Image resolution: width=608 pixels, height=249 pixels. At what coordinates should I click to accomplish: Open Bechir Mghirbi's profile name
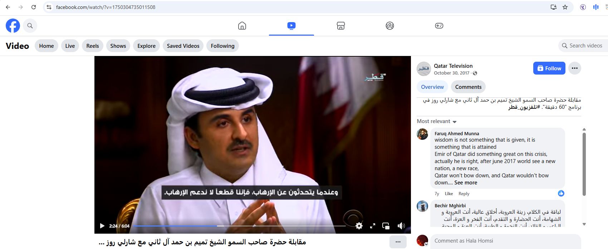pyautogui.click(x=450, y=205)
